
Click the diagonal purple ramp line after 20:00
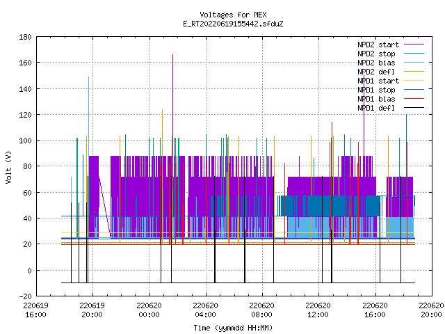point(105,207)
